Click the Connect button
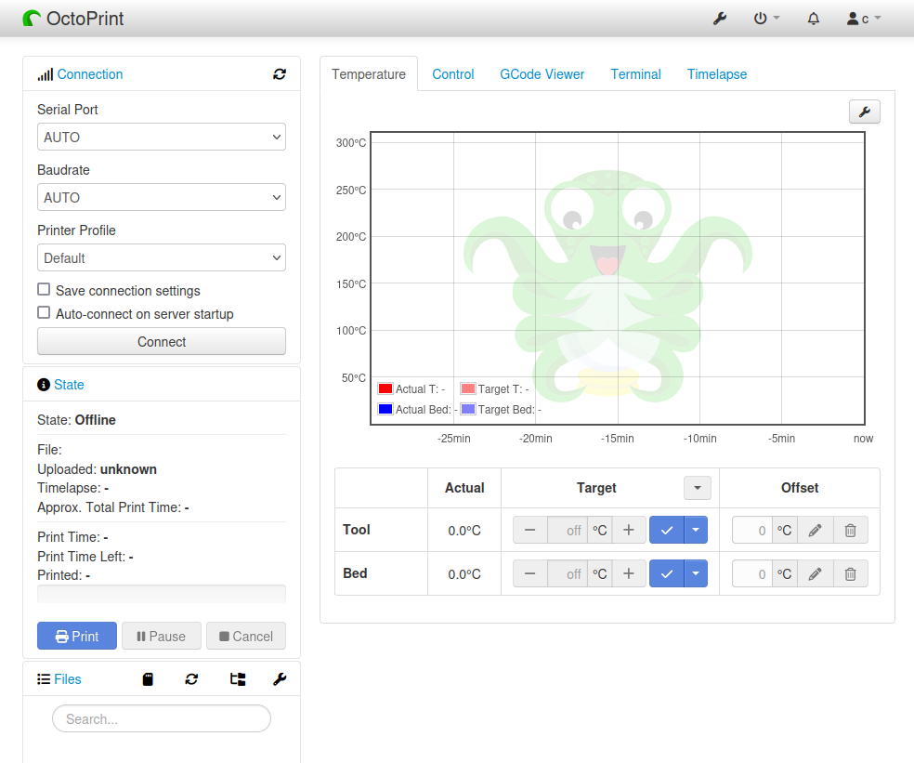Screen dimensions: 914x763 [162, 341]
